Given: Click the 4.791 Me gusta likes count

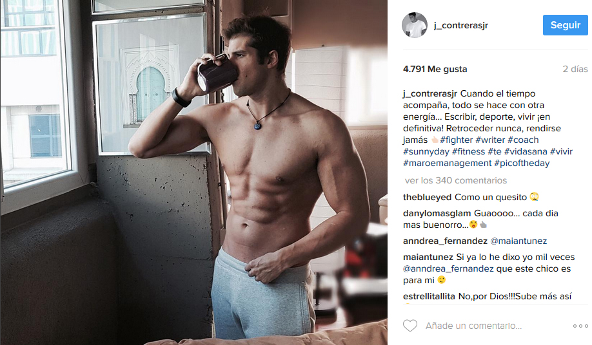Looking at the screenshot, I should click(x=435, y=69).
